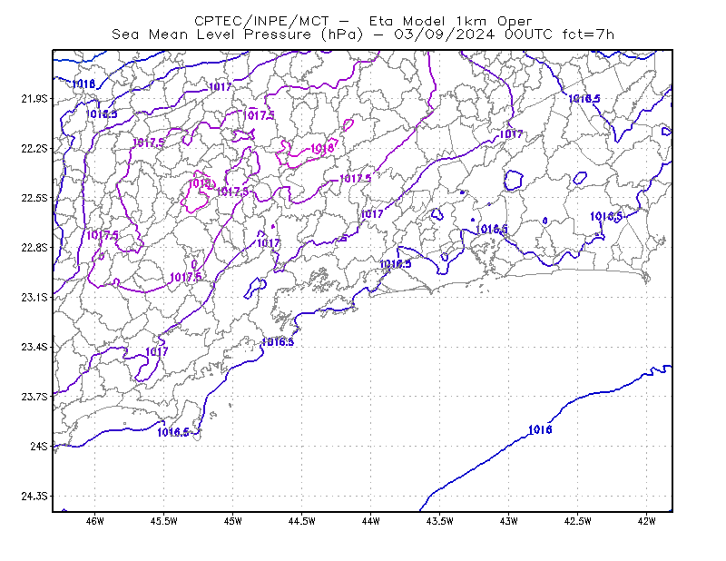
Task: Click the 23.4S latitude axis label
Action: tap(34, 347)
